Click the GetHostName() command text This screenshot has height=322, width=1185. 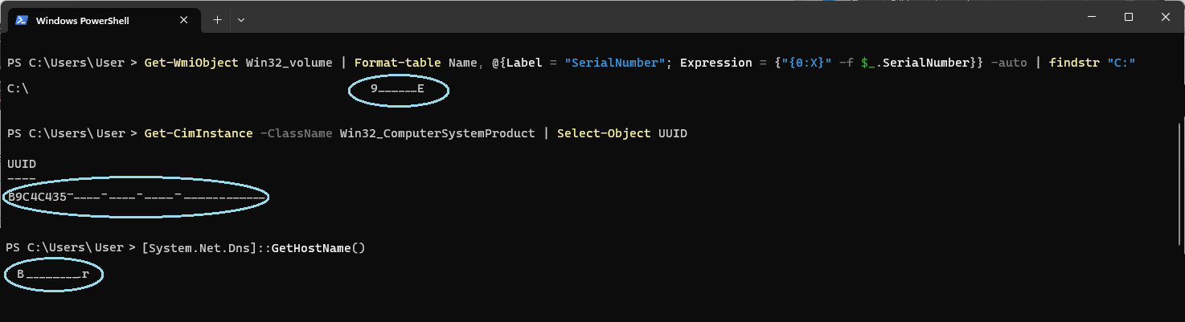click(x=318, y=248)
